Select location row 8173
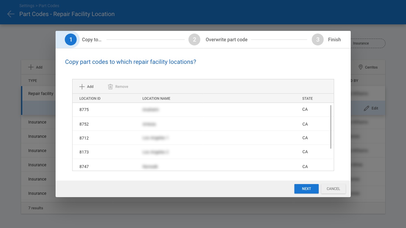 201,152
